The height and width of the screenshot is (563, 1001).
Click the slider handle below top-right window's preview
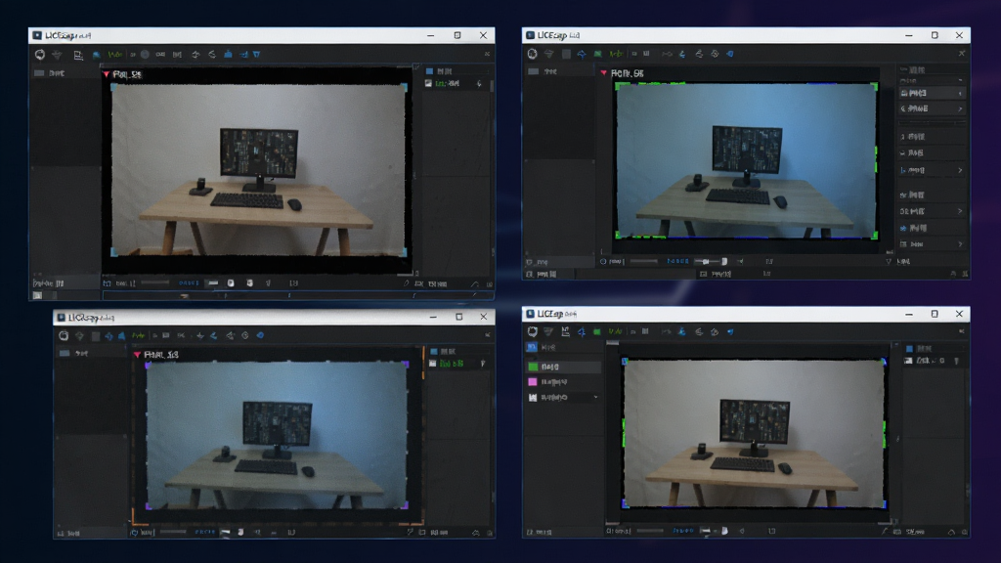pos(724,261)
